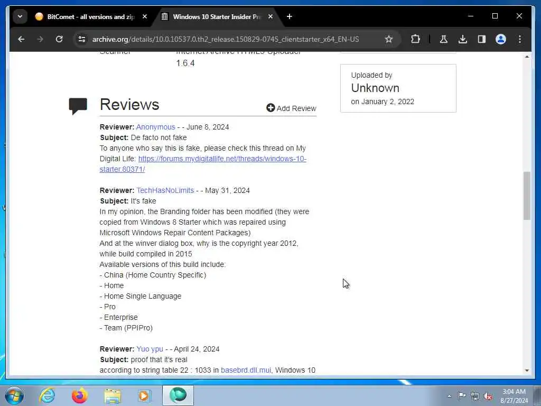Open reviewer Yuo ypu profile link
541x406 pixels.
pyautogui.click(x=150, y=349)
